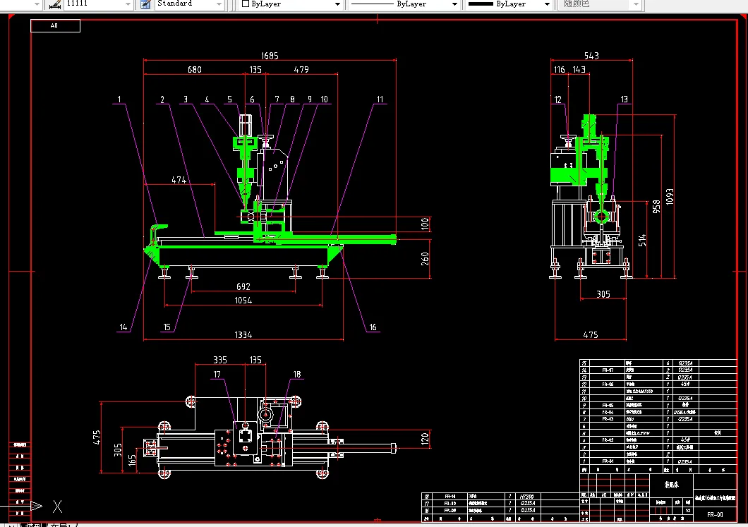Select part balloon number 2
Image resolution: width=748 pixels, height=527 pixels.
pyautogui.click(x=162, y=99)
